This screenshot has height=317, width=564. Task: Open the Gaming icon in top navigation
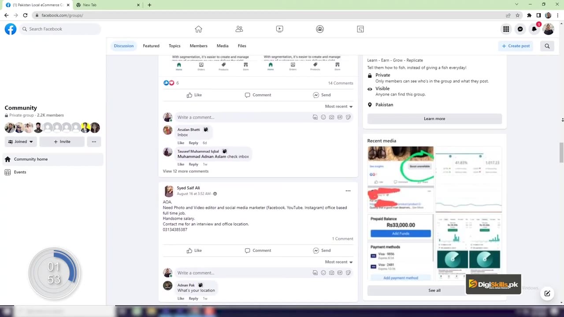pos(360,29)
